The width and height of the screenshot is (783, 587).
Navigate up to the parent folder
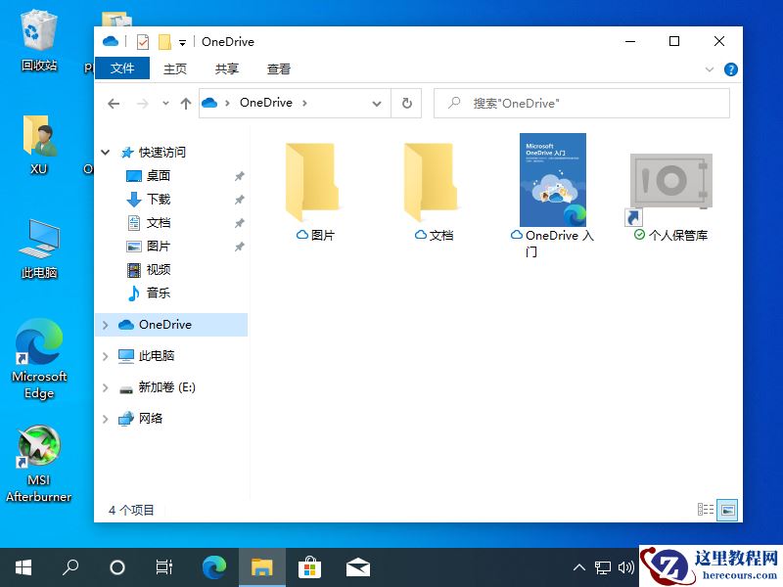tap(186, 103)
